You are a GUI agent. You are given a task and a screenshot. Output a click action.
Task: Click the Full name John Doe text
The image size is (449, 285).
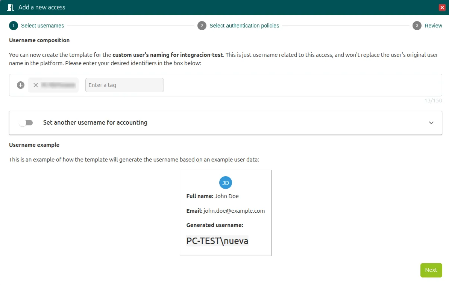212,196
